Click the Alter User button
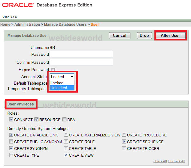 170,36
